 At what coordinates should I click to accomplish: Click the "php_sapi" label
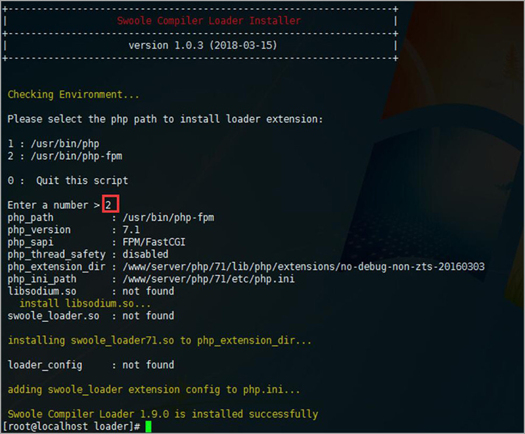[30, 243]
